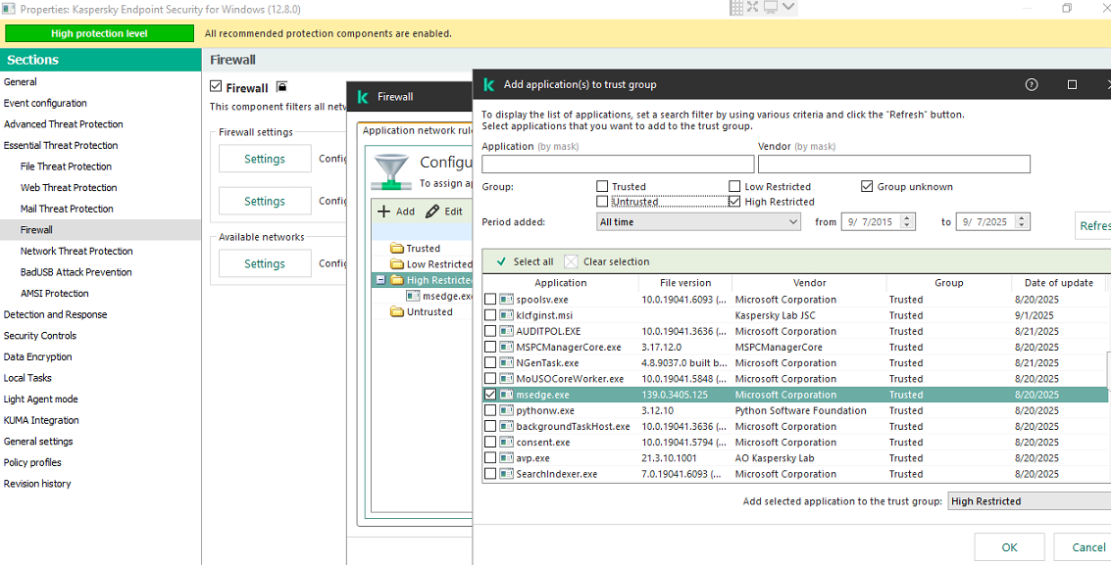1111x565 pixels.
Task: Click the file icon beside AUDITPOL.EXE
Action: point(506,332)
